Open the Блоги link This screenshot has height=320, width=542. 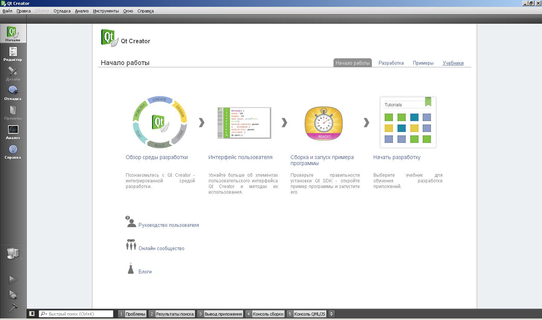145,271
